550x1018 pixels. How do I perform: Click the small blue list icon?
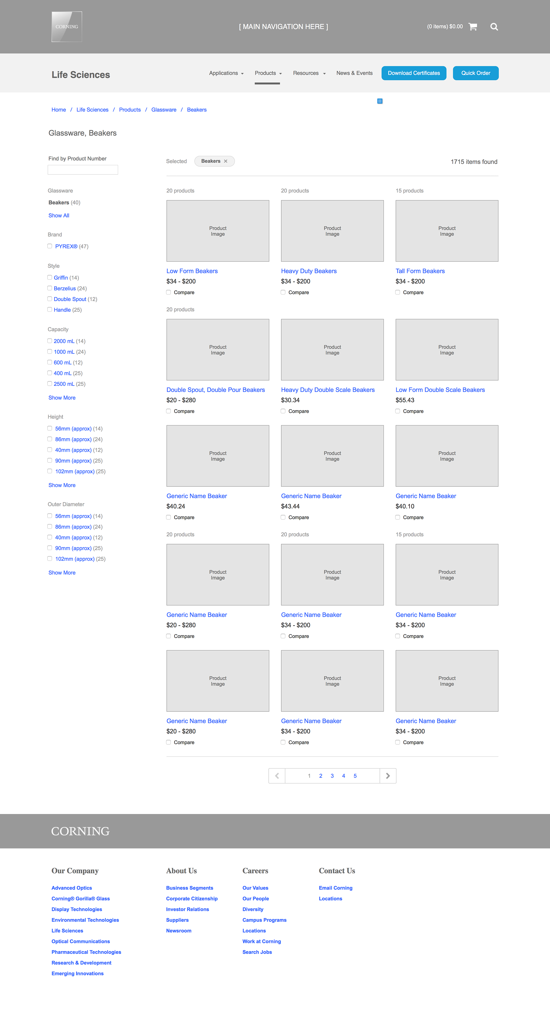380,101
